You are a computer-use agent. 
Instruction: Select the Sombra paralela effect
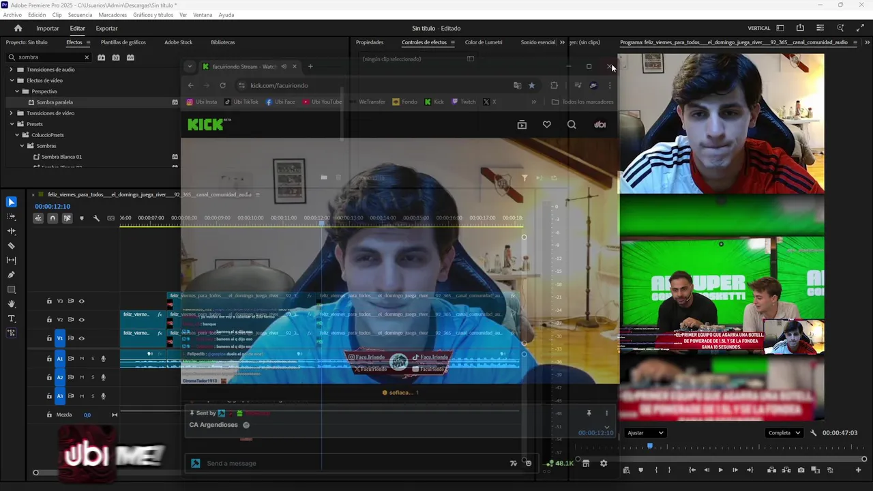pyautogui.click(x=55, y=102)
